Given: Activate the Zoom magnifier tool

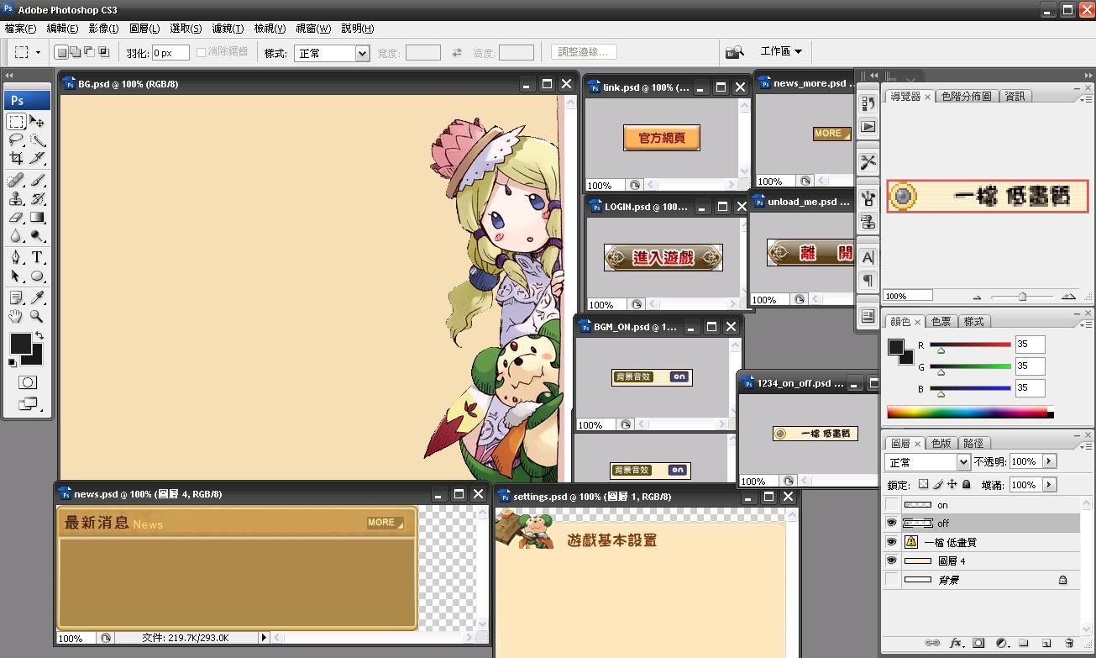Looking at the screenshot, I should tap(37, 317).
